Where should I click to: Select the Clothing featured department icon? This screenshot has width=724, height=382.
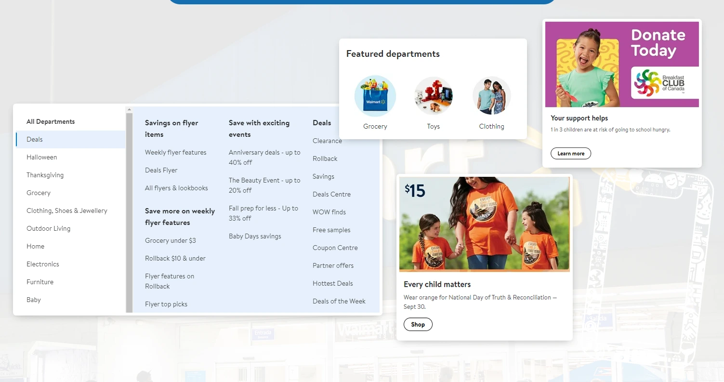(x=491, y=96)
